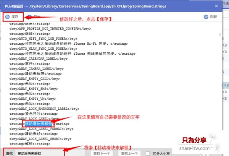The height and width of the screenshot is (156, 229).
Task: Select the AWAY_EMPTY_SMS key line
Action: 34,89
